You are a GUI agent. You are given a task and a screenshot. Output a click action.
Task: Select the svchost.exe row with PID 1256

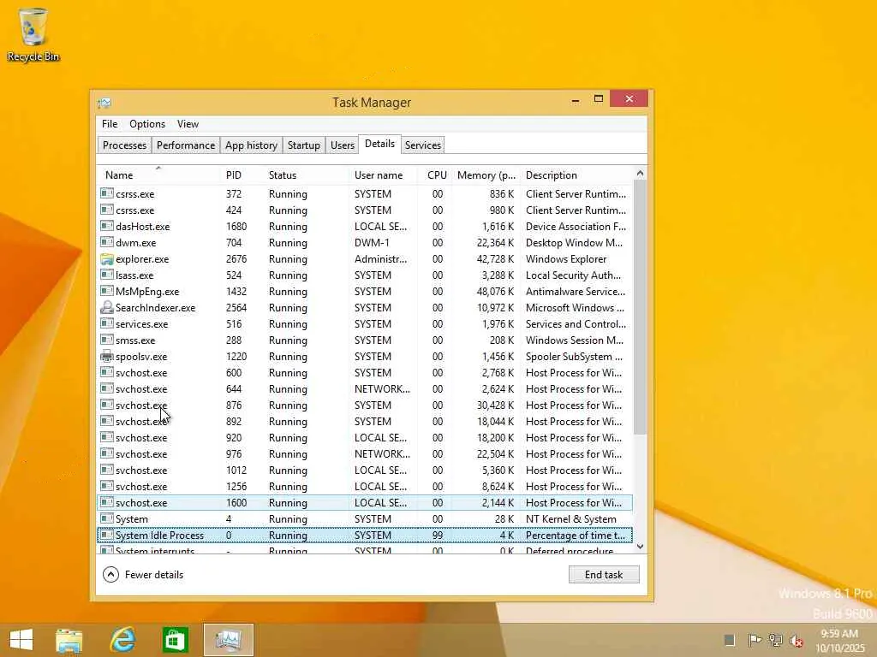(365, 486)
